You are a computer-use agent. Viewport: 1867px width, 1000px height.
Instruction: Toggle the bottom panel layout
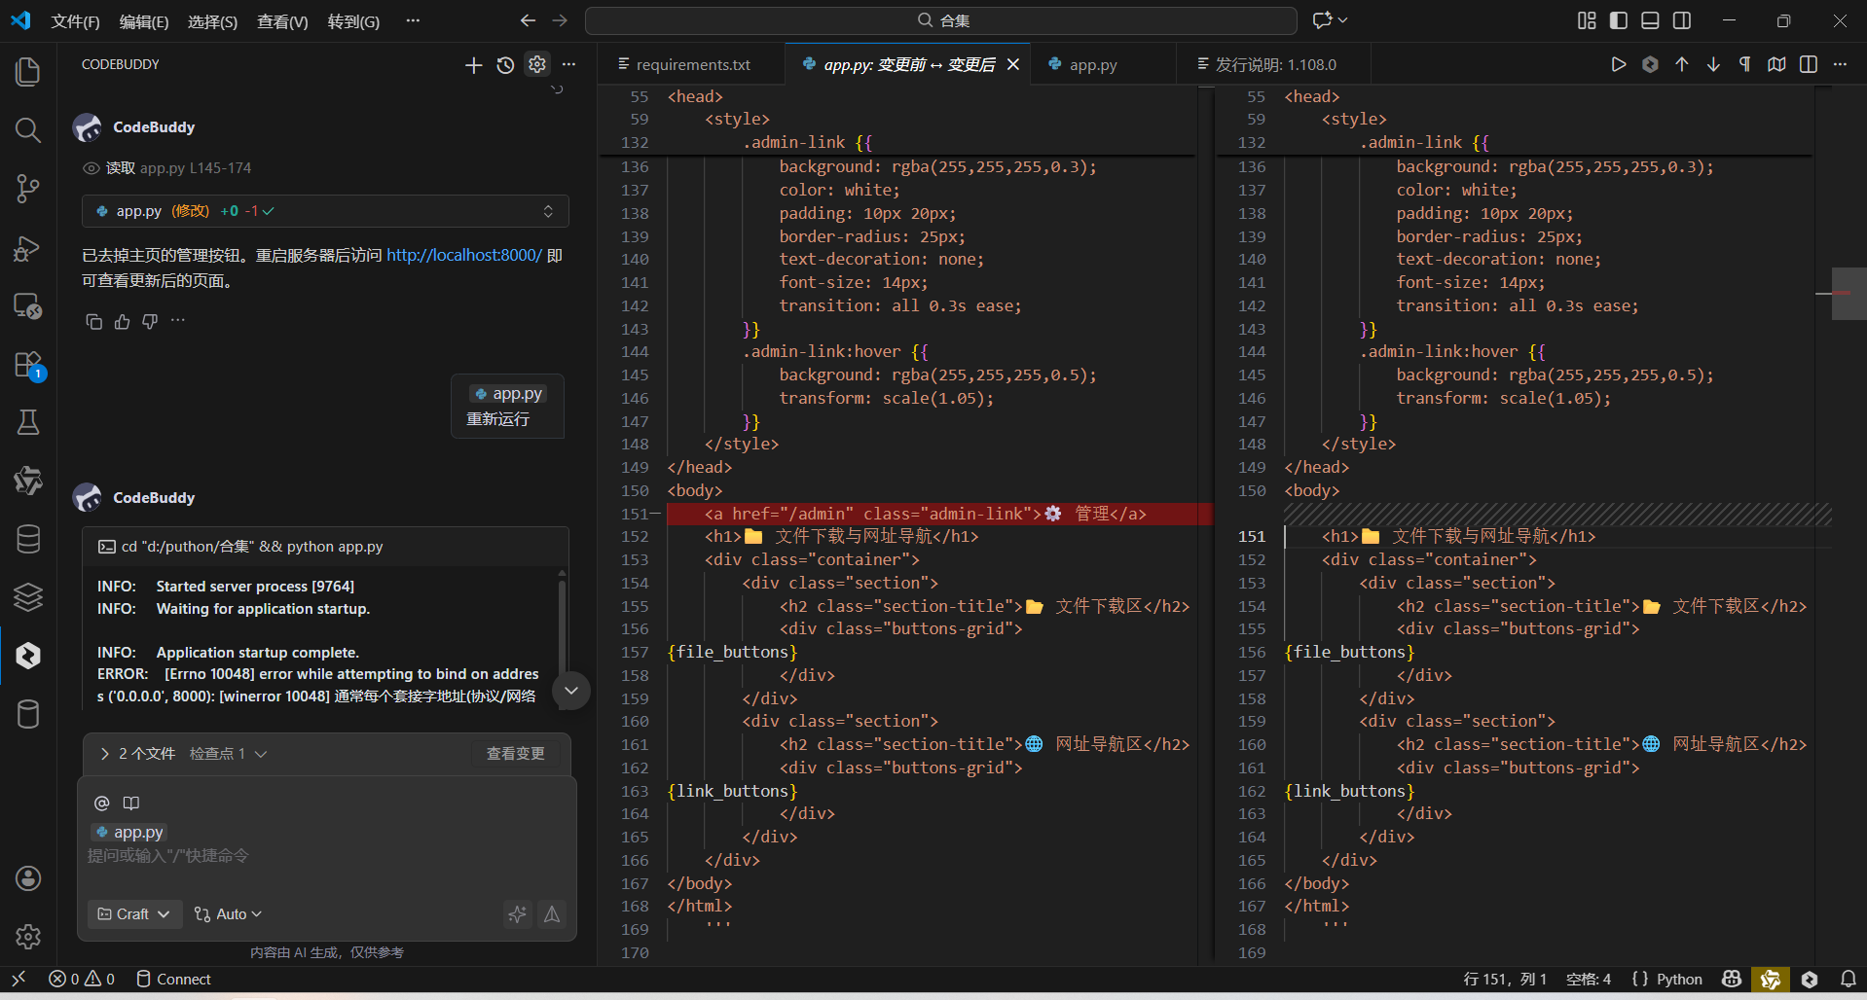click(x=1650, y=20)
